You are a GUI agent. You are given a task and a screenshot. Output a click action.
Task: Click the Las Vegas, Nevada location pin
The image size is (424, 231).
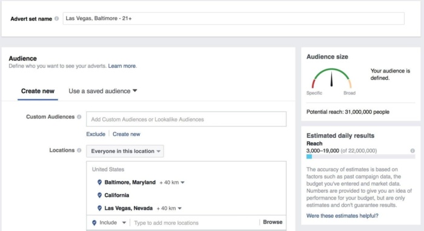point(99,208)
